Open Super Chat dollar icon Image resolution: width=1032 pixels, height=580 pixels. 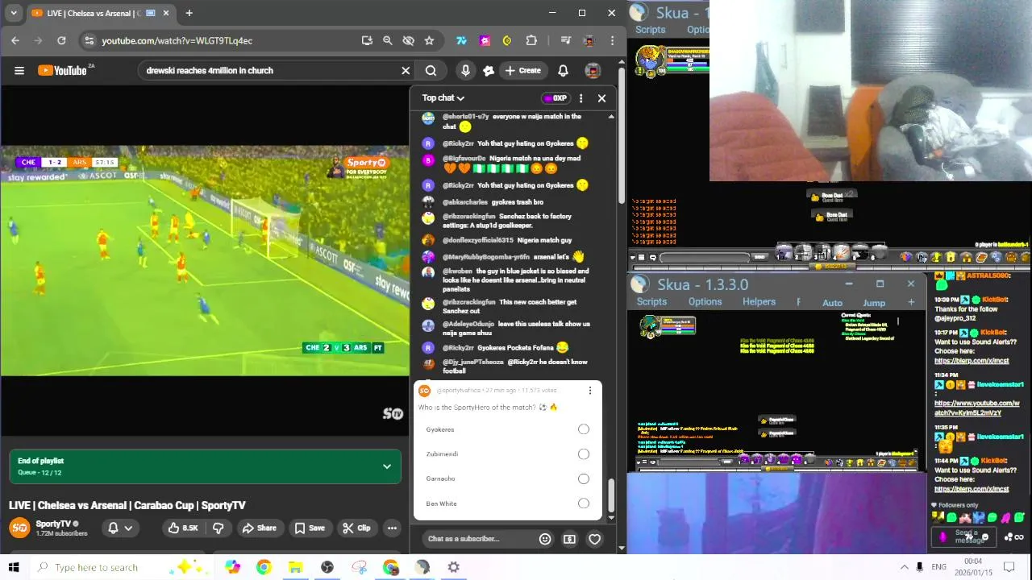pyautogui.click(x=569, y=539)
